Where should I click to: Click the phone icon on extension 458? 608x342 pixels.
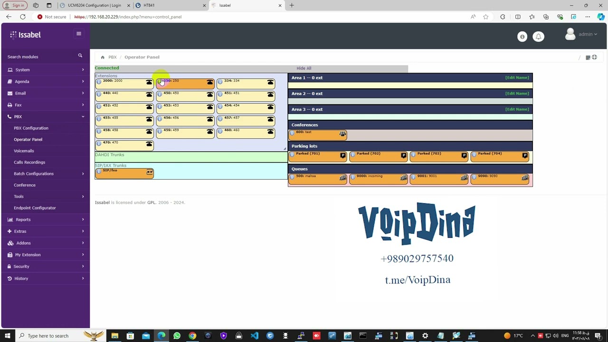coord(149,132)
